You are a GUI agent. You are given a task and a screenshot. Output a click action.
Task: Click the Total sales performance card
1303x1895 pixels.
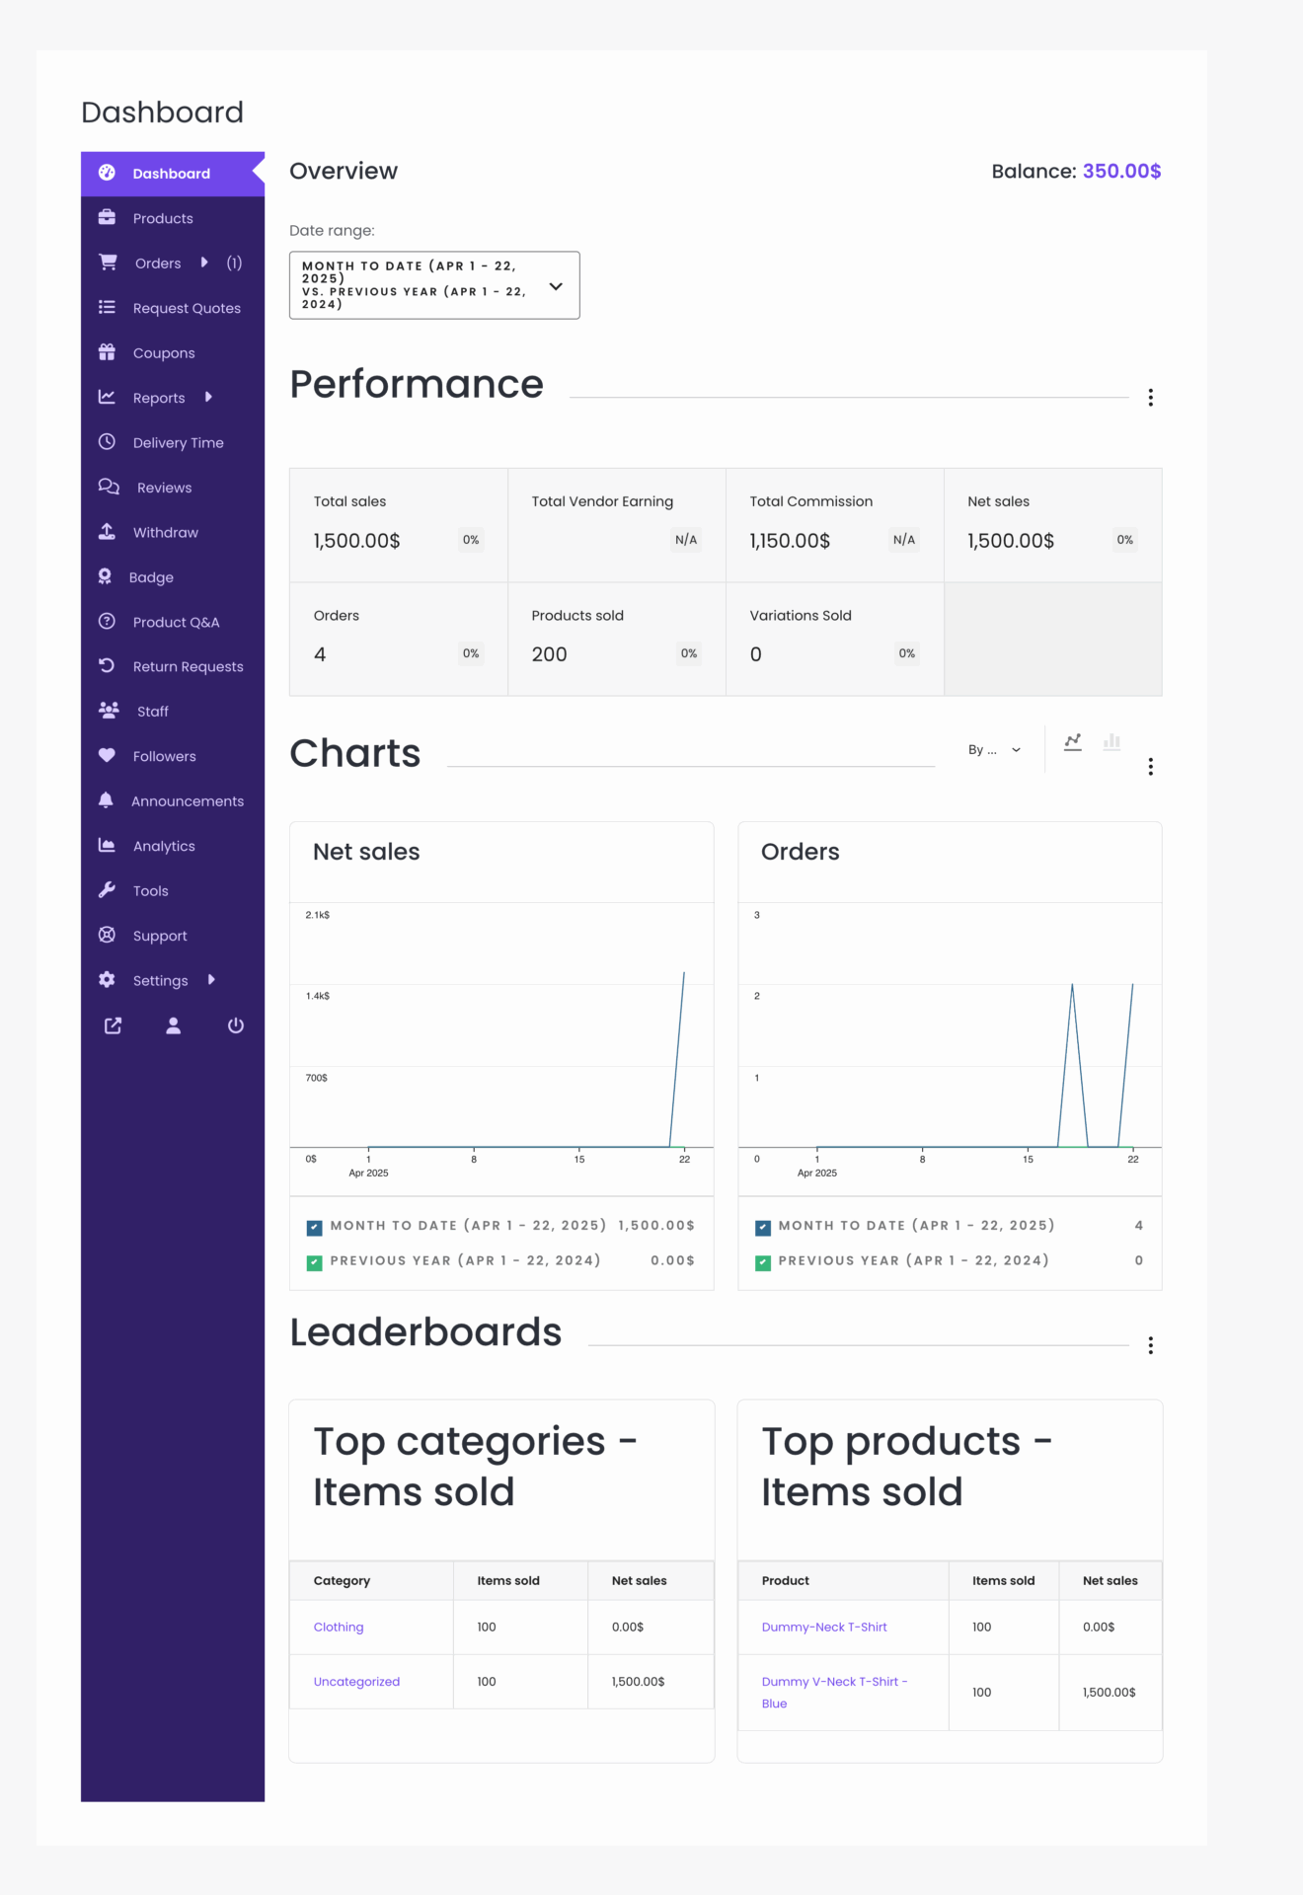[399, 525]
